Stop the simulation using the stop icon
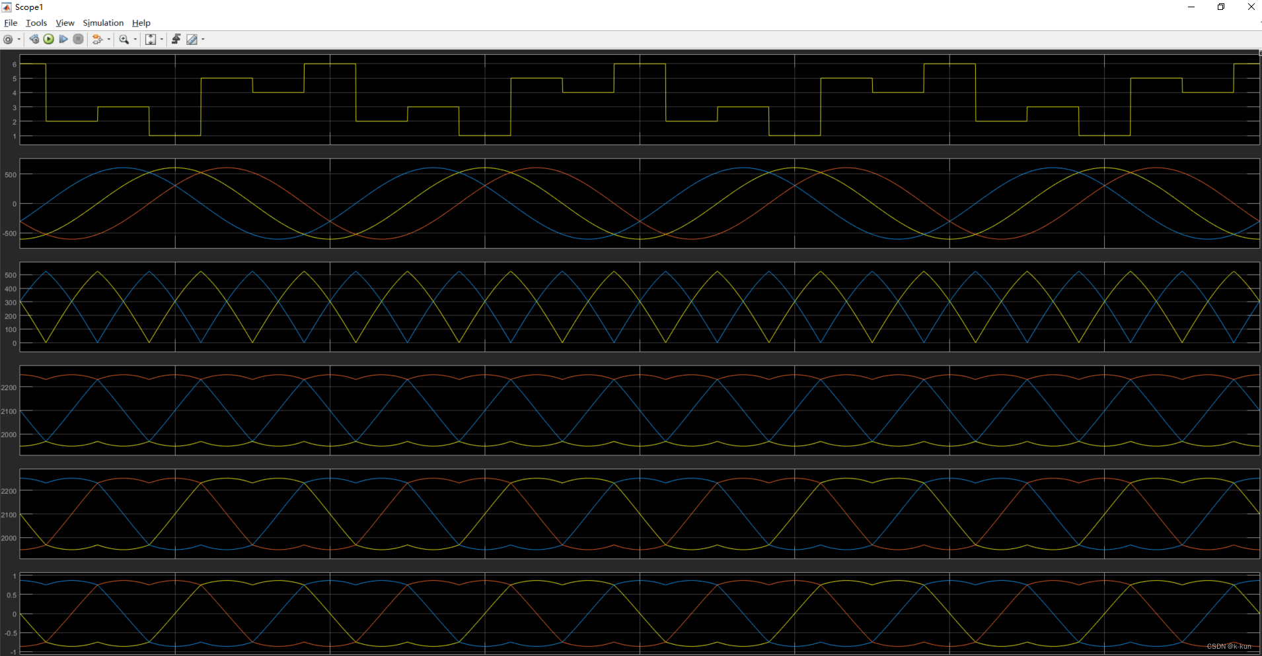This screenshot has width=1262, height=656. (x=78, y=40)
